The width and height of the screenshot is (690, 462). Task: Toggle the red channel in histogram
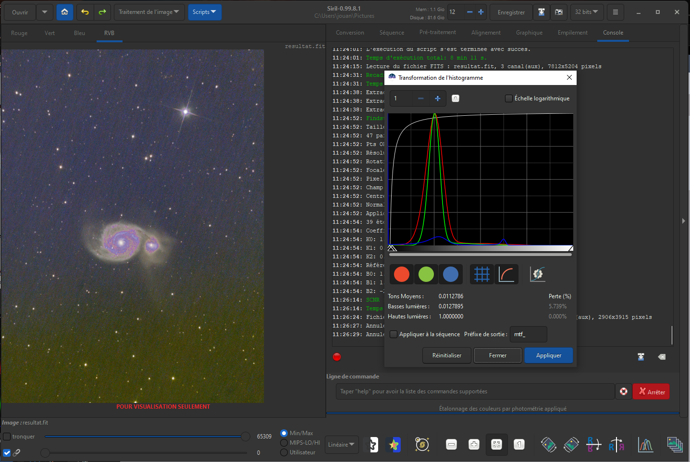tap(401, 274)
